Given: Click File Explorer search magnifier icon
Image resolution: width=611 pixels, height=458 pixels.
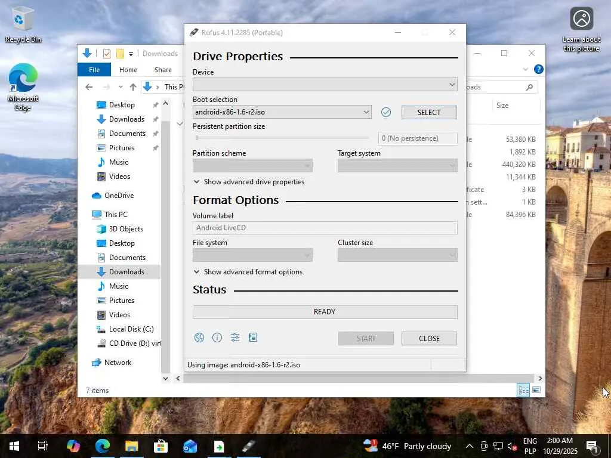Looking at the screenshot, I should [x=529, y=87].
